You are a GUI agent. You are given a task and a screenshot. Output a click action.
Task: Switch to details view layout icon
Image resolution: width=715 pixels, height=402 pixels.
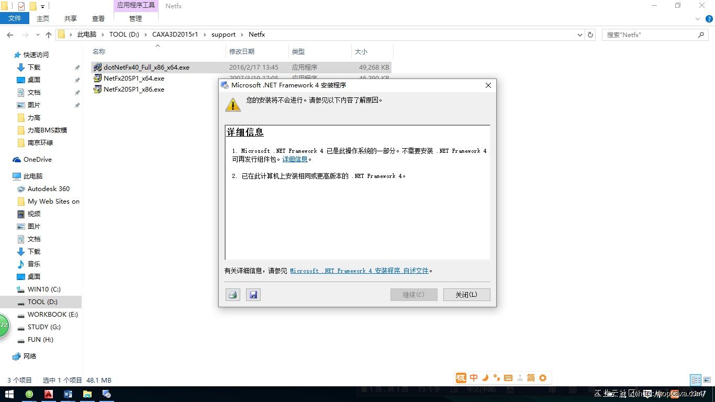pos(696,380)
